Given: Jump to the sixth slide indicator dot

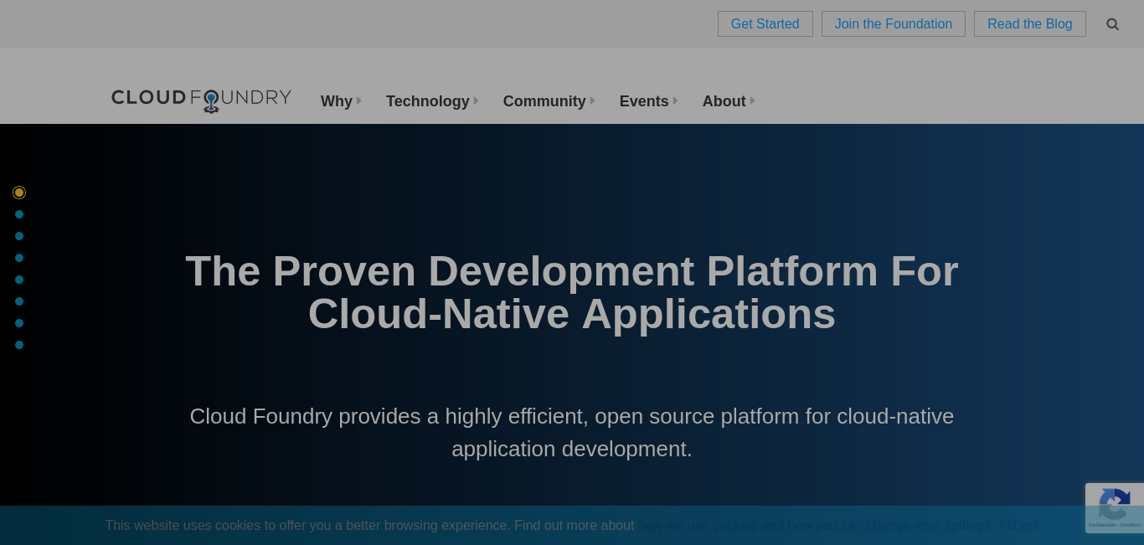Looking at the screenshot, I should [x=19, y=301].
